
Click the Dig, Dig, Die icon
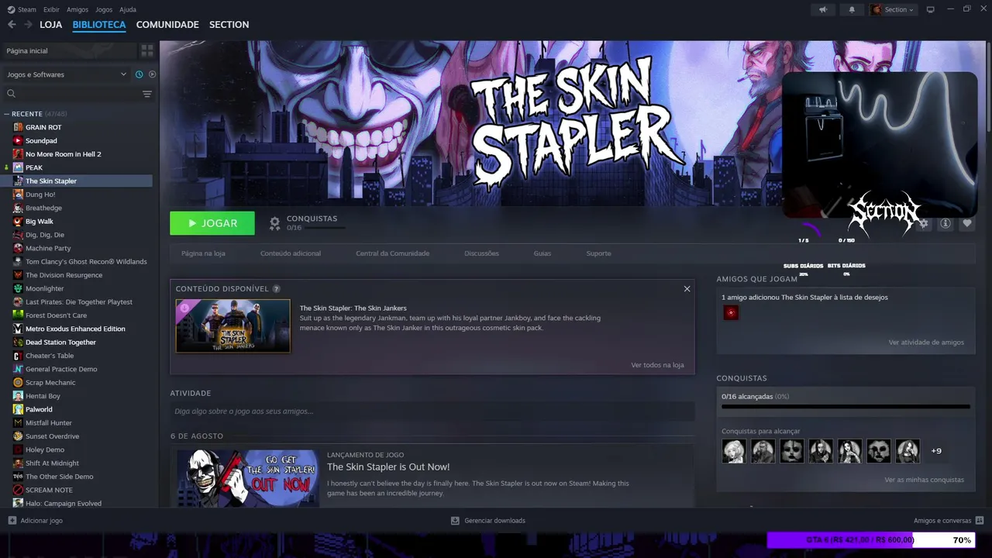[18, 235]
